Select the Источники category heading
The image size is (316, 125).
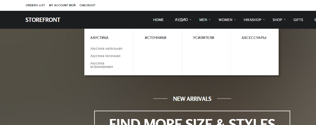[x=155, y=37]
